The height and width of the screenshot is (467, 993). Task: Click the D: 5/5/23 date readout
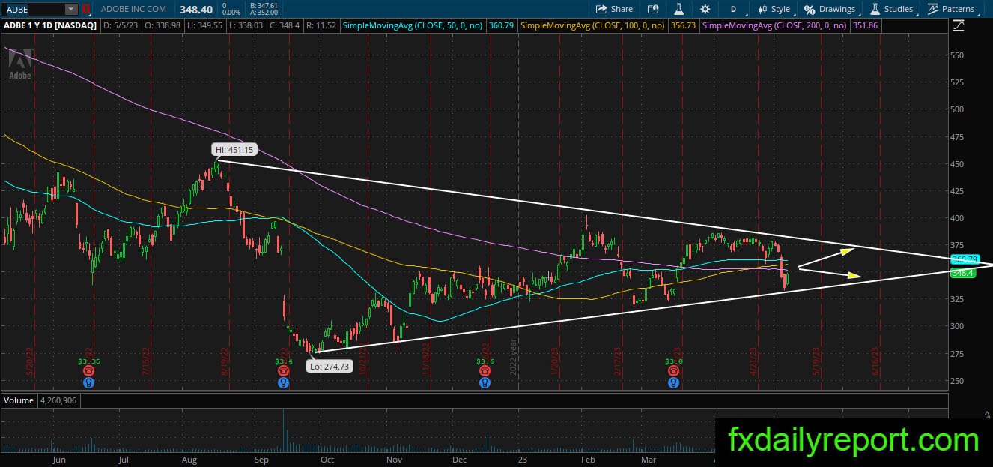[x=121, y=25]
